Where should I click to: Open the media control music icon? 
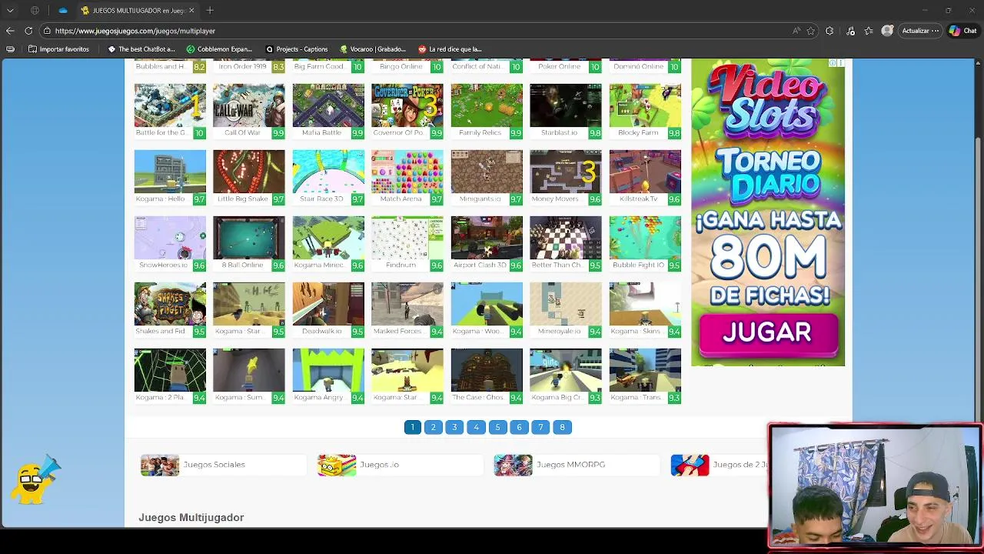click(x=850, y=31)
